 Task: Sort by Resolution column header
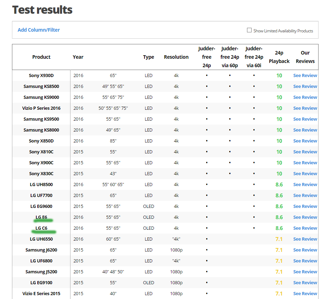tap(176, 57)
